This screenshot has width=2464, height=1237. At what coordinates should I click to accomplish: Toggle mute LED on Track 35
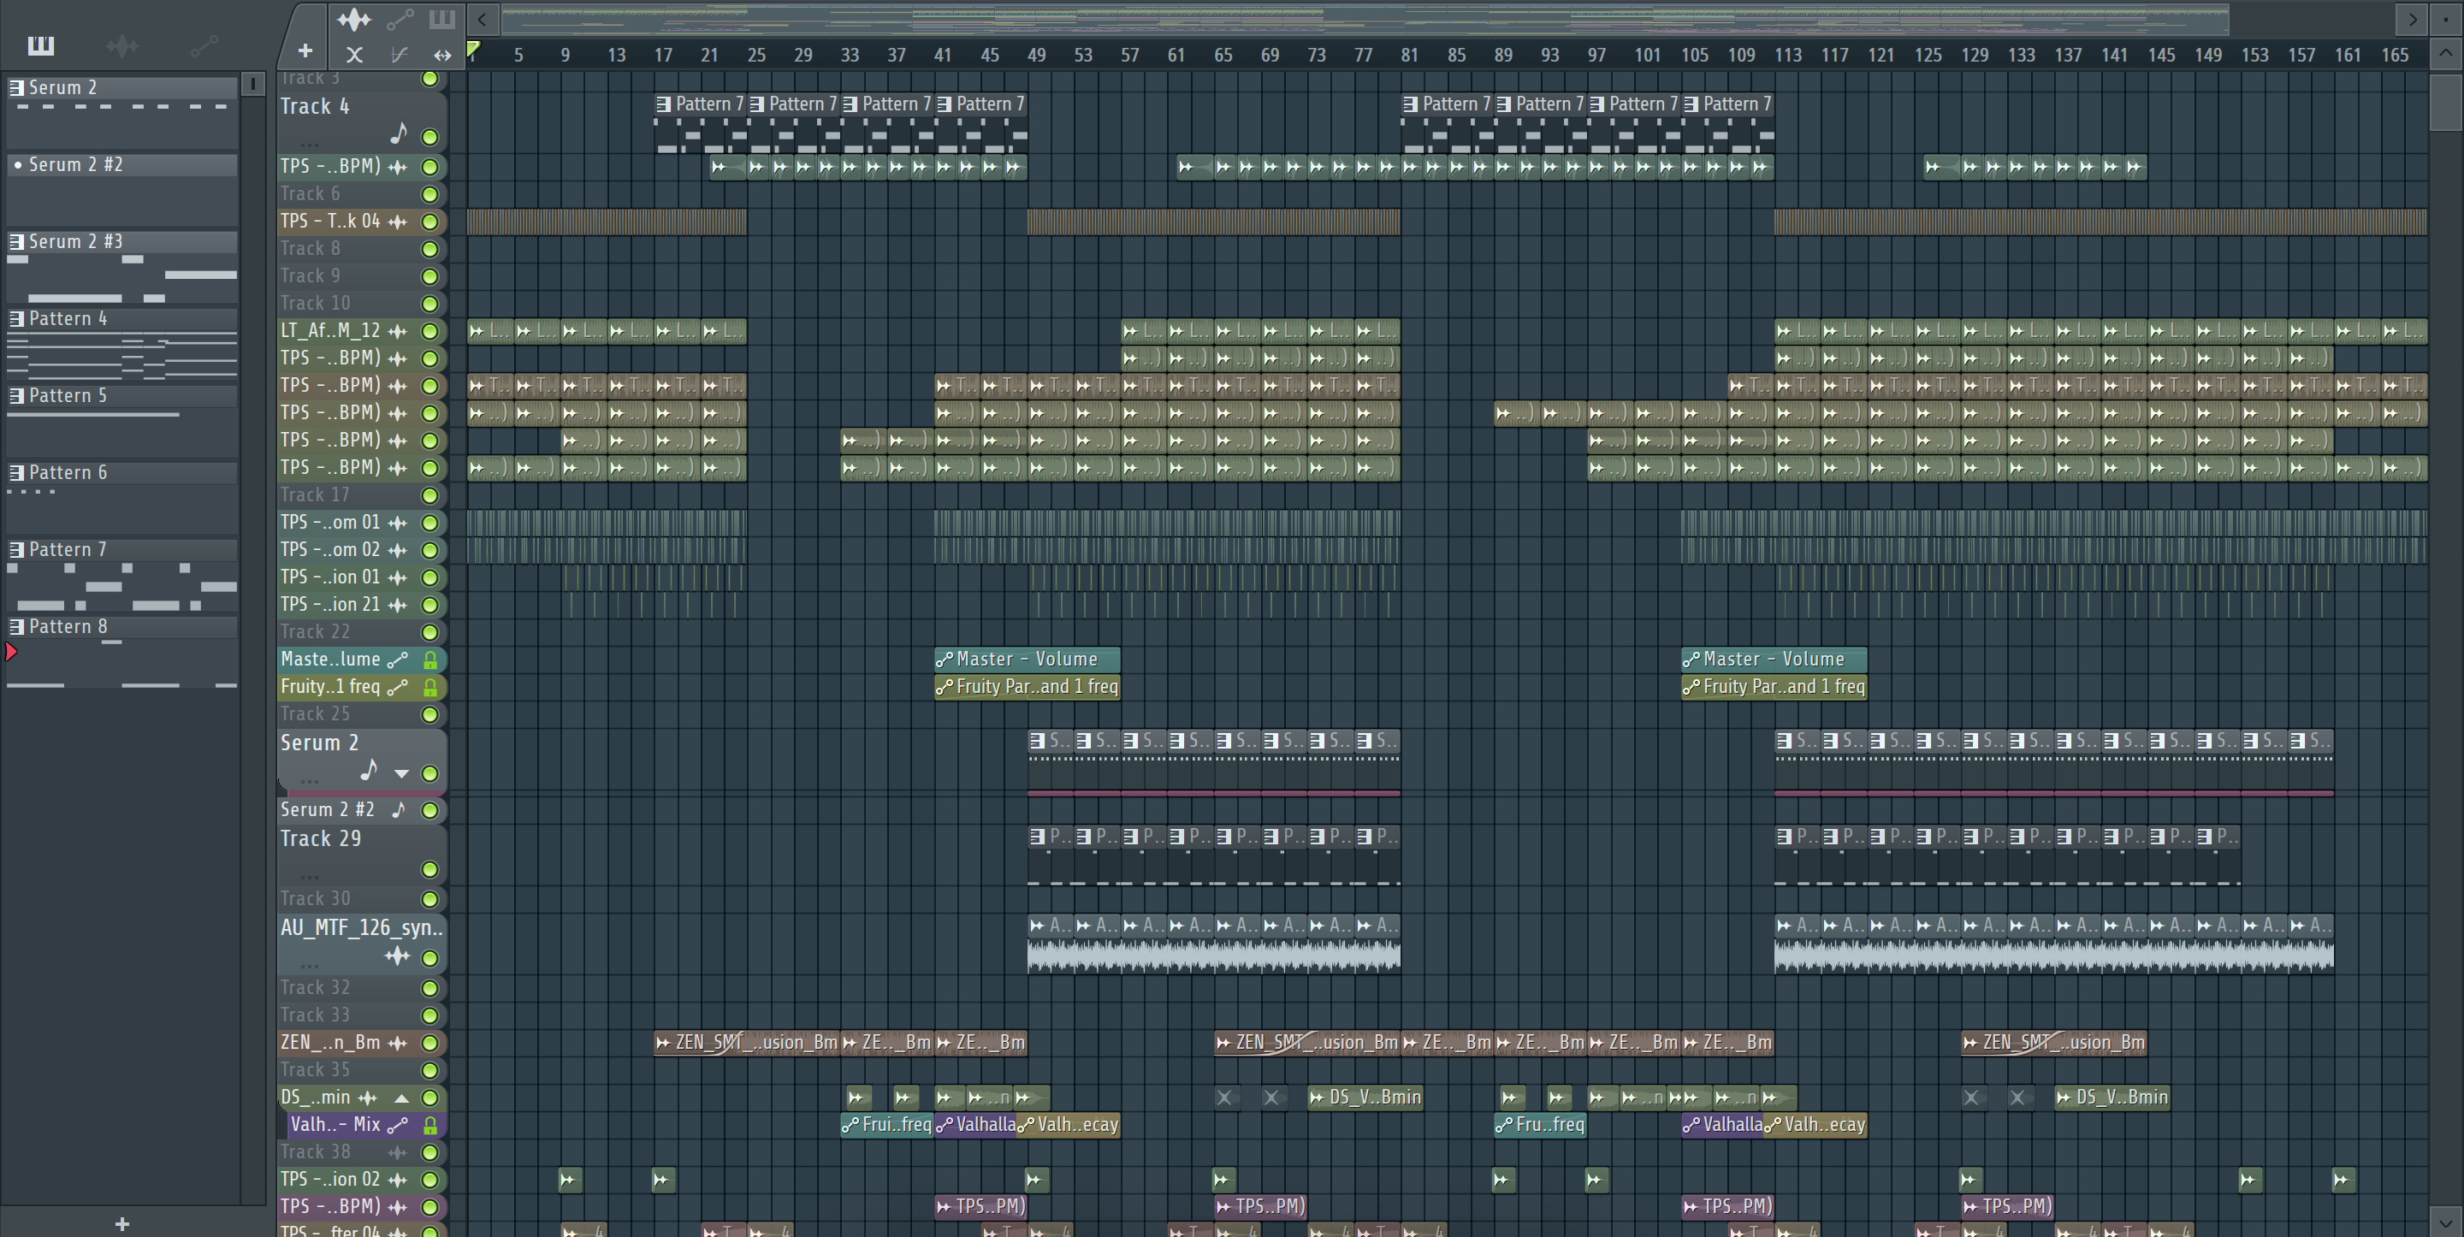point(429,1070)
